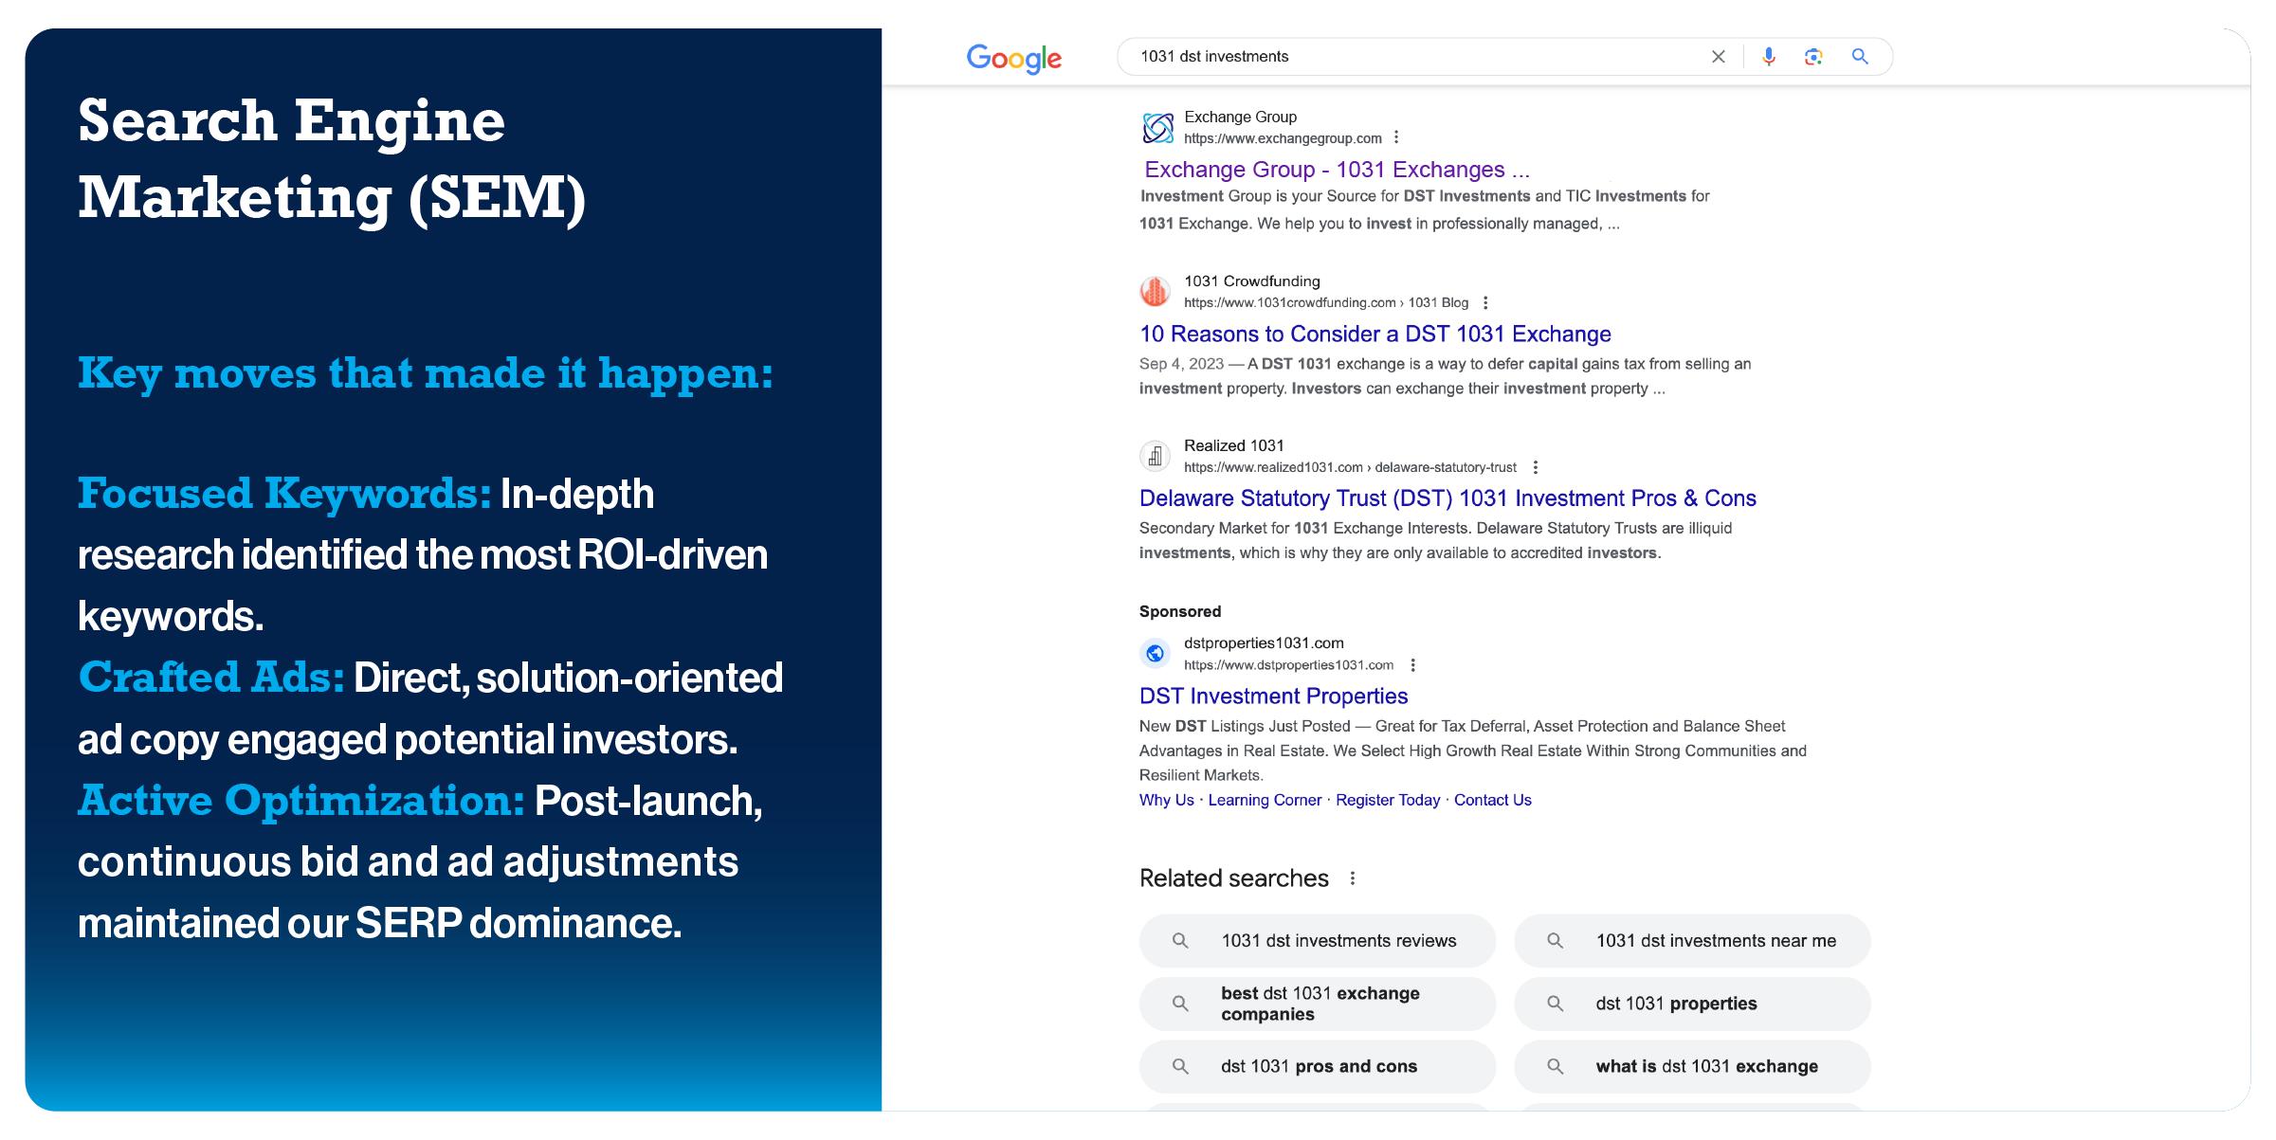2276x1140 pixels.
Task: Click the 1031 Crowdfunding favicon
Action: (1155, 292)
